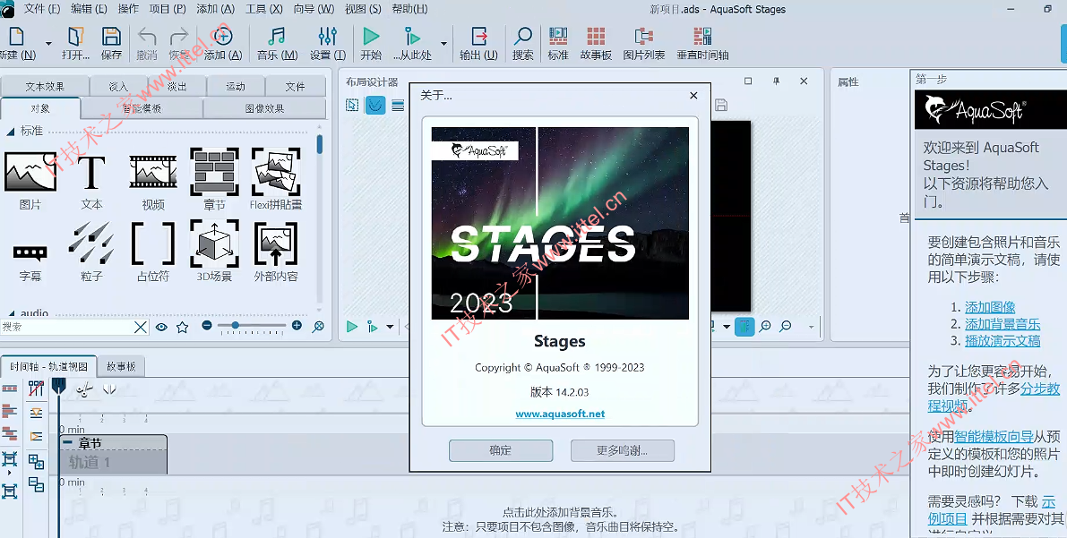This screenshot has width=1067, height=538.
Task: Click the 添加背景音乐 link in the welcome panel
Action: pos(1002,324)
